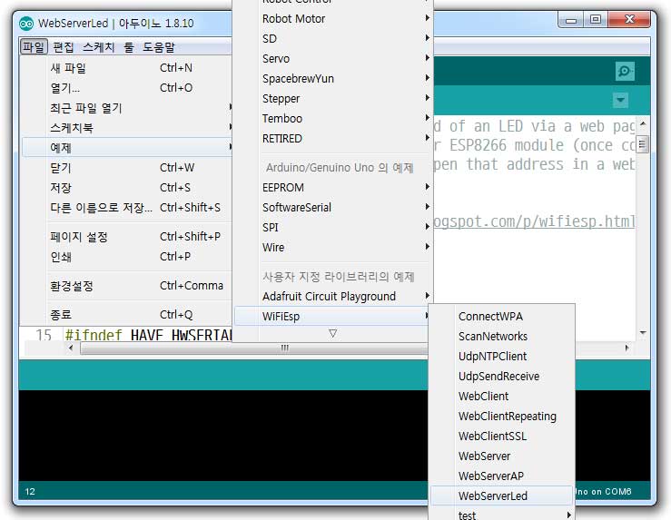Select 종료 to quit
671x520 pixels.
127,315
